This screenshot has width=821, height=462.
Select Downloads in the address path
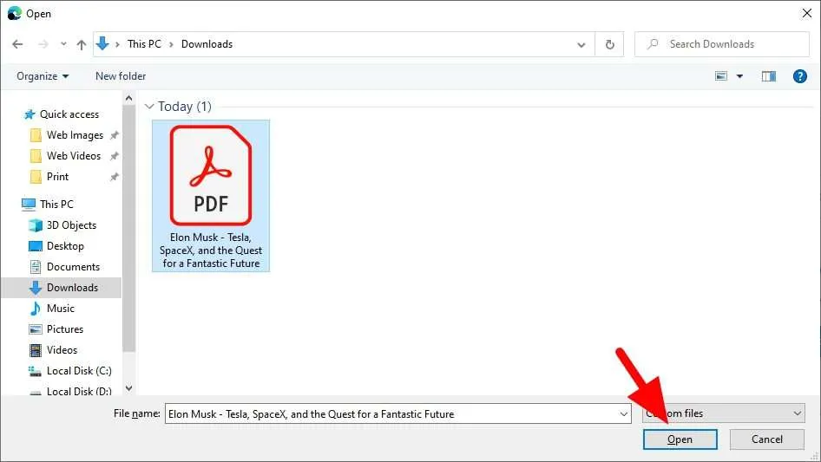click(207, 44)
